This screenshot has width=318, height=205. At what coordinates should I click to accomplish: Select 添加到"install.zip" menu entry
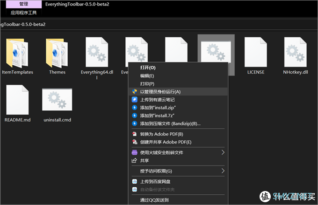tap(178, 108)
